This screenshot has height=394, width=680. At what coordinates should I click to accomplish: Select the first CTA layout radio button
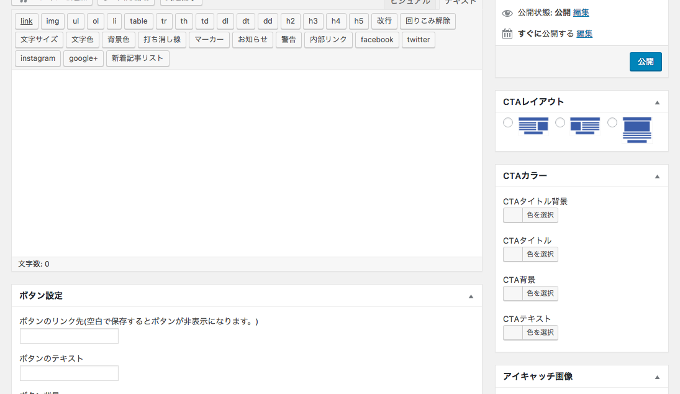[x=508, y=122]
